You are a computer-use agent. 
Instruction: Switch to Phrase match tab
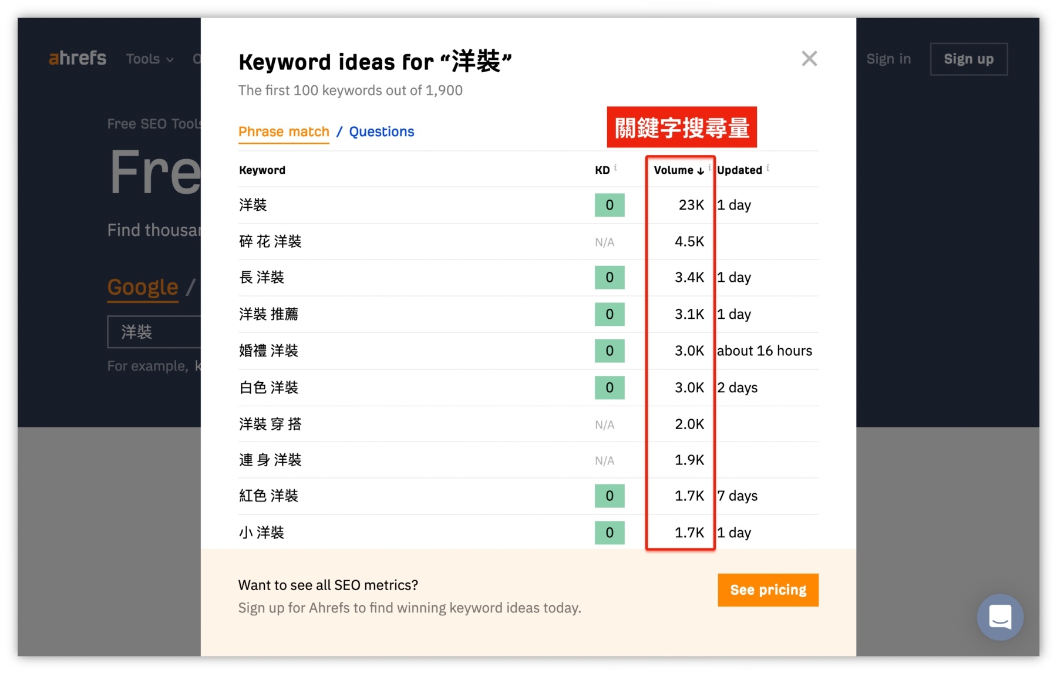click(x=284, y=132)
